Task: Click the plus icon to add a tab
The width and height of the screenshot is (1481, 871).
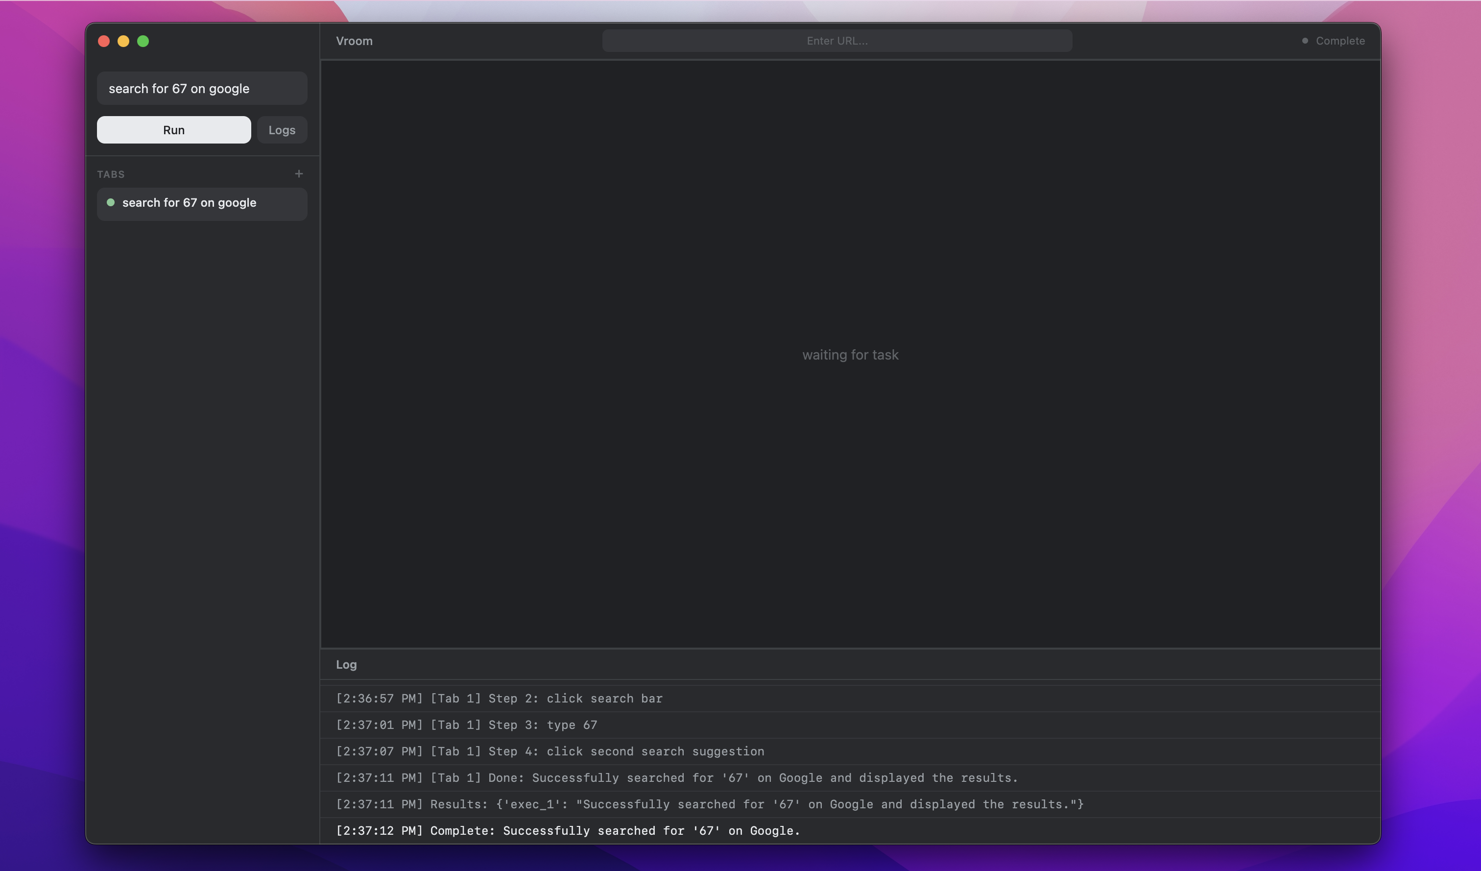Action: pyautogui.click(x=299, y=174)
